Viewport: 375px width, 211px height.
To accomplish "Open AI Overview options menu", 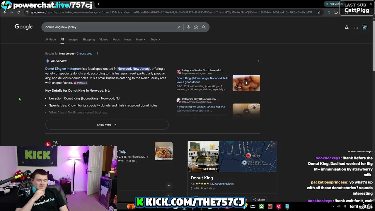I will click(258, 61).
